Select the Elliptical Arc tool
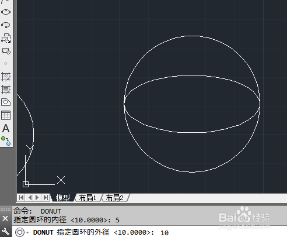Image resolution: width=287 pixels, height=237 pixels. [6, 25]
